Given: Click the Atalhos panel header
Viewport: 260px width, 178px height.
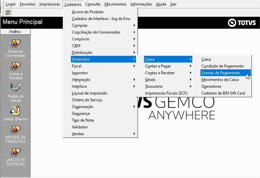Looking at the screenshot, I should [15, 32].
